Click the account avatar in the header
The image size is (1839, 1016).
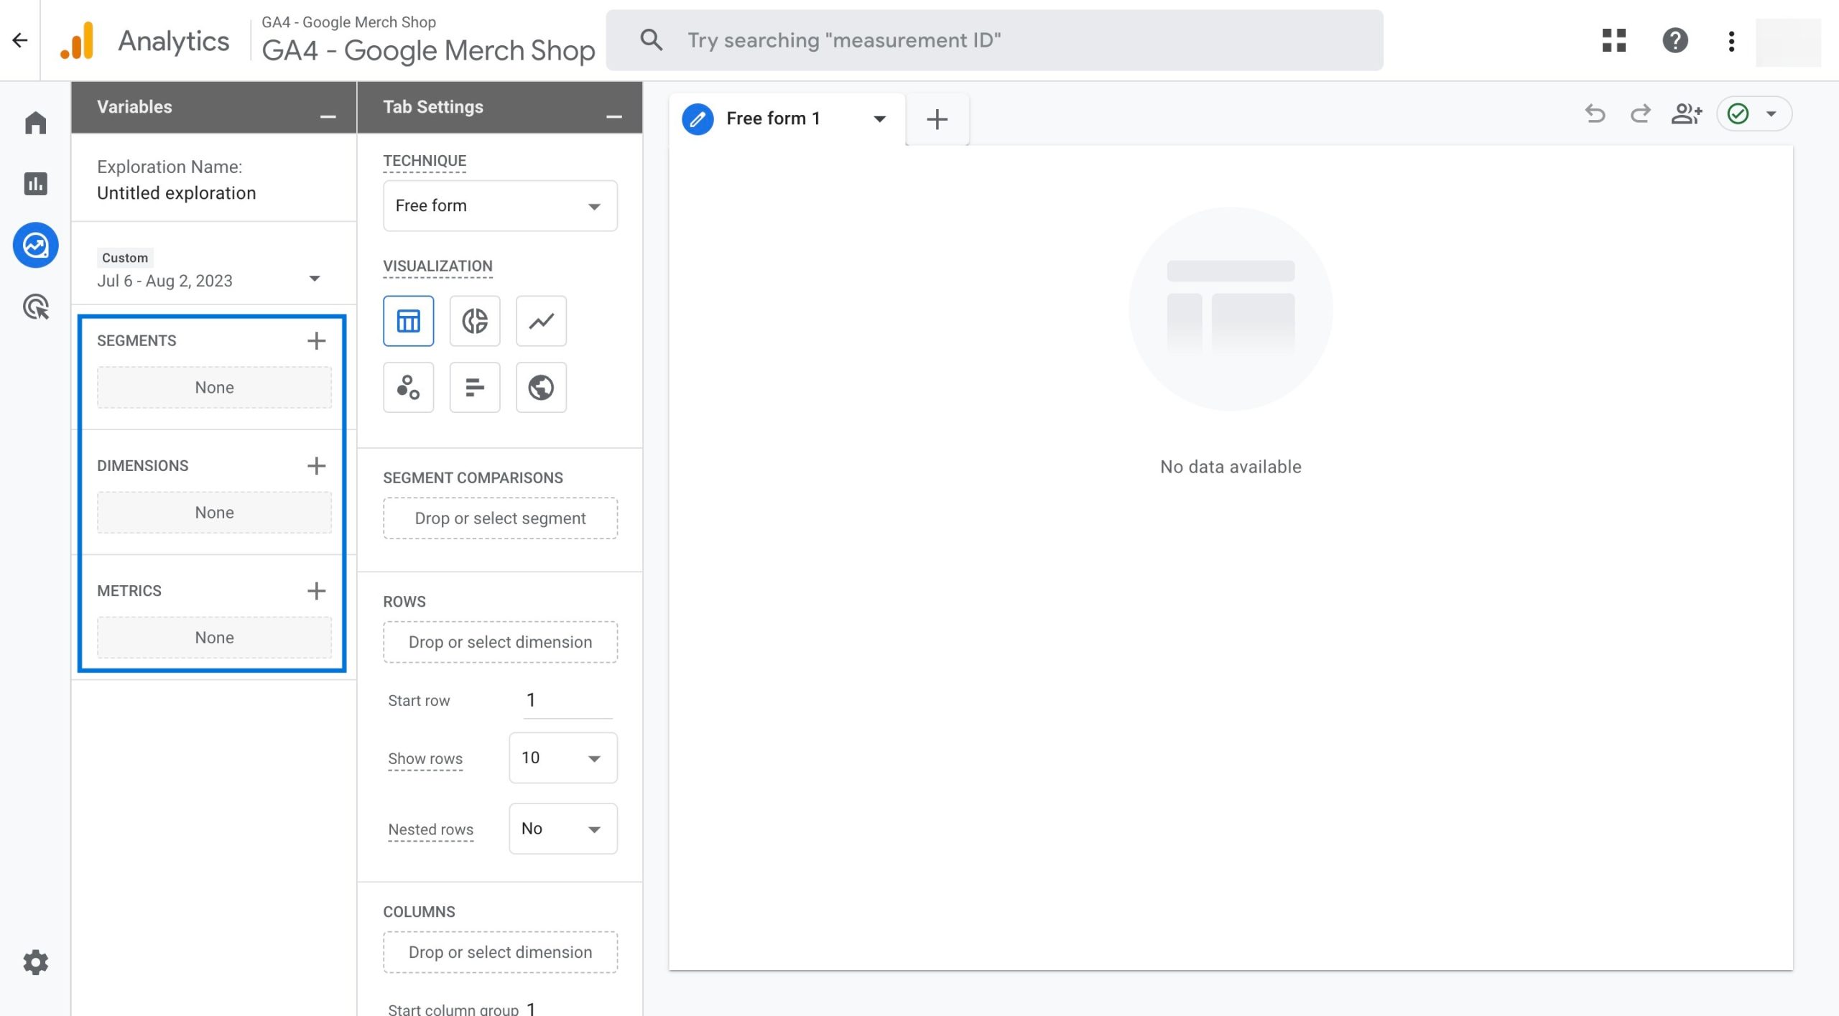pos(1787,42)
